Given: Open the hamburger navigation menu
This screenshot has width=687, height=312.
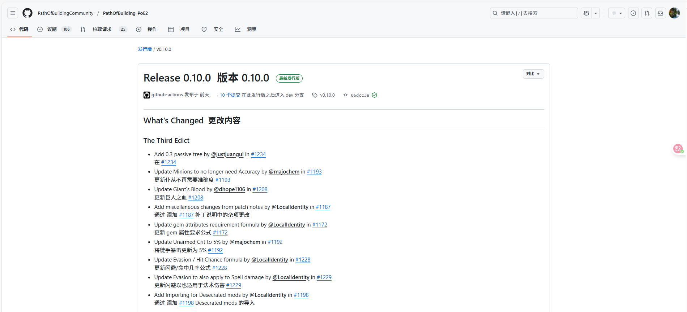Looking at the screenshot, I should (x=13, y=13).
